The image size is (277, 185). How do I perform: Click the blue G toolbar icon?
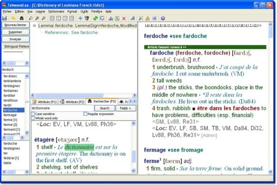(102, 18)
